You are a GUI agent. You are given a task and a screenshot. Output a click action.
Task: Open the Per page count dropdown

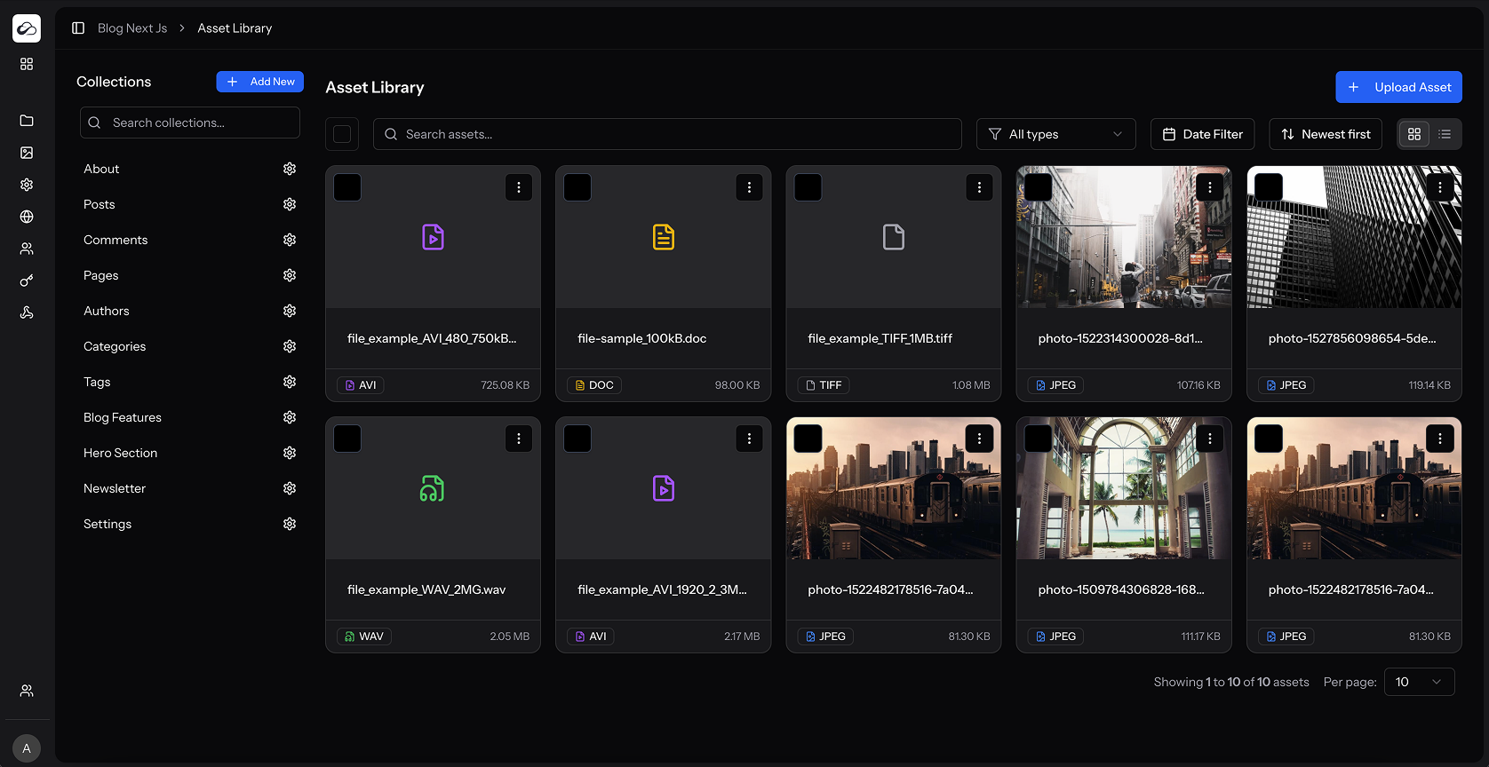1419,682
